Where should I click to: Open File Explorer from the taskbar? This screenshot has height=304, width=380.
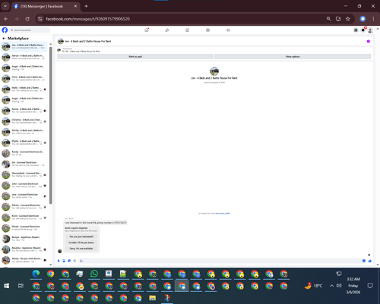[153, 298]
